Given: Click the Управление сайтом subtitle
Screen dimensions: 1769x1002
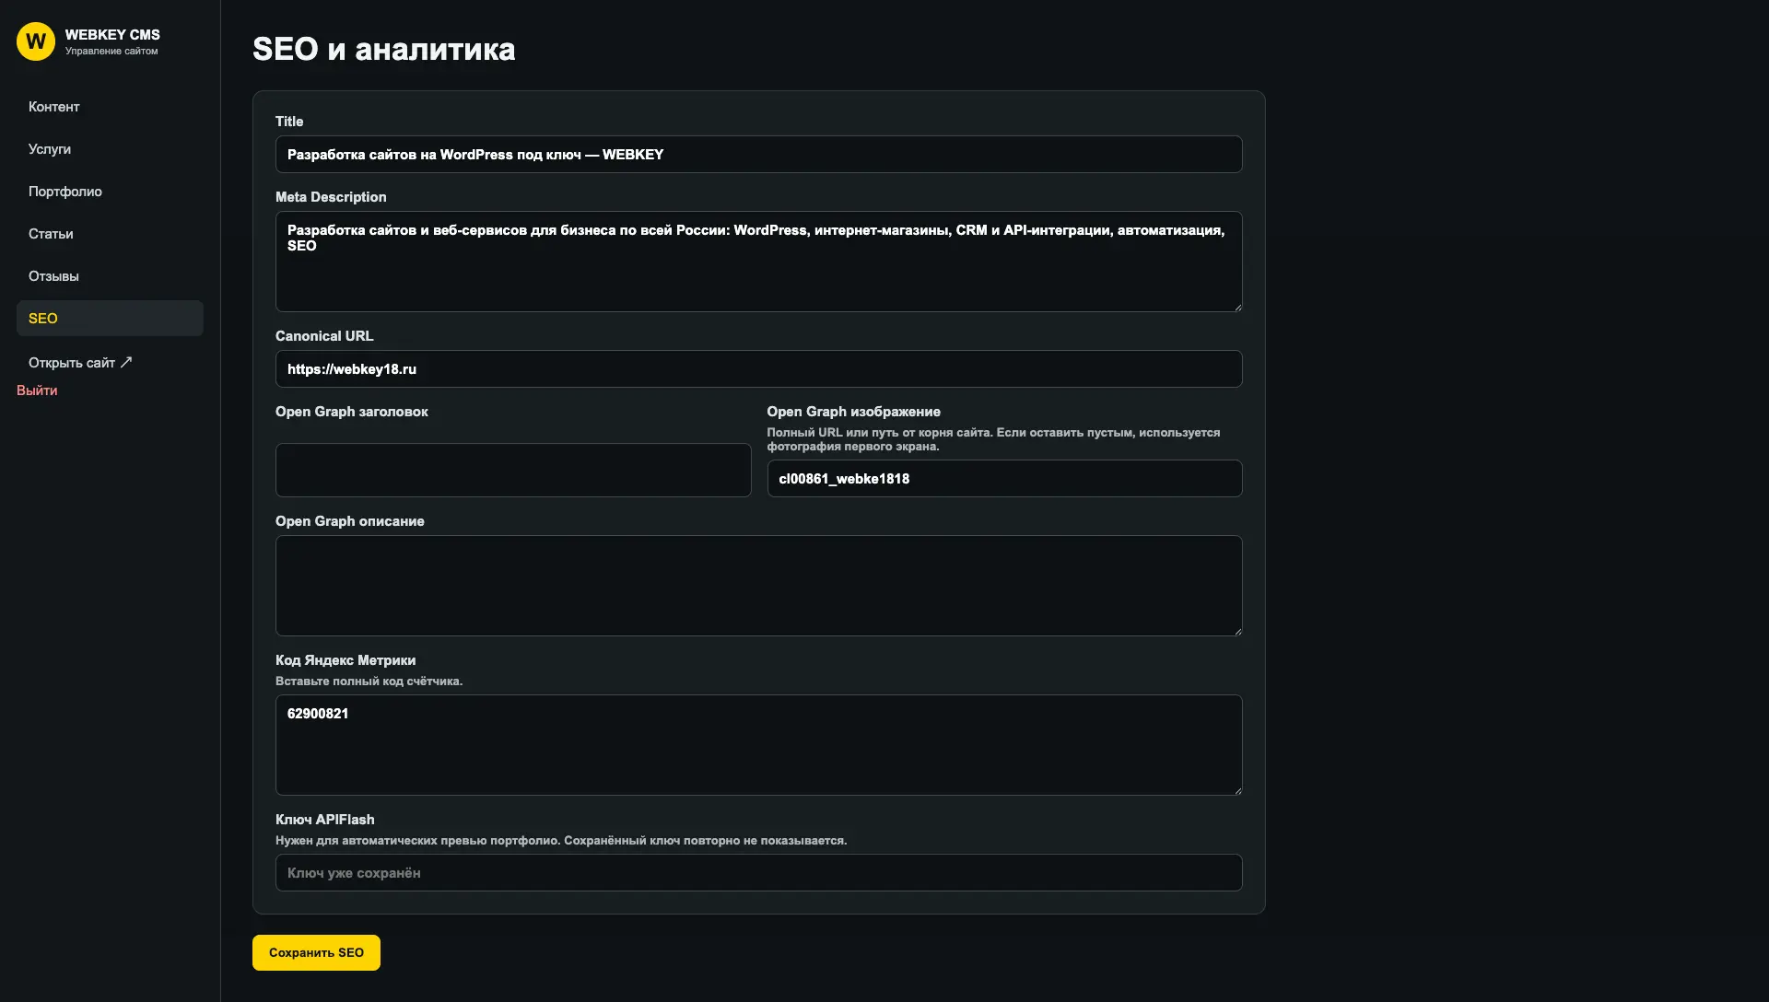Looking at the screenshot, I should pyautogui.click(x=111, y=52).
